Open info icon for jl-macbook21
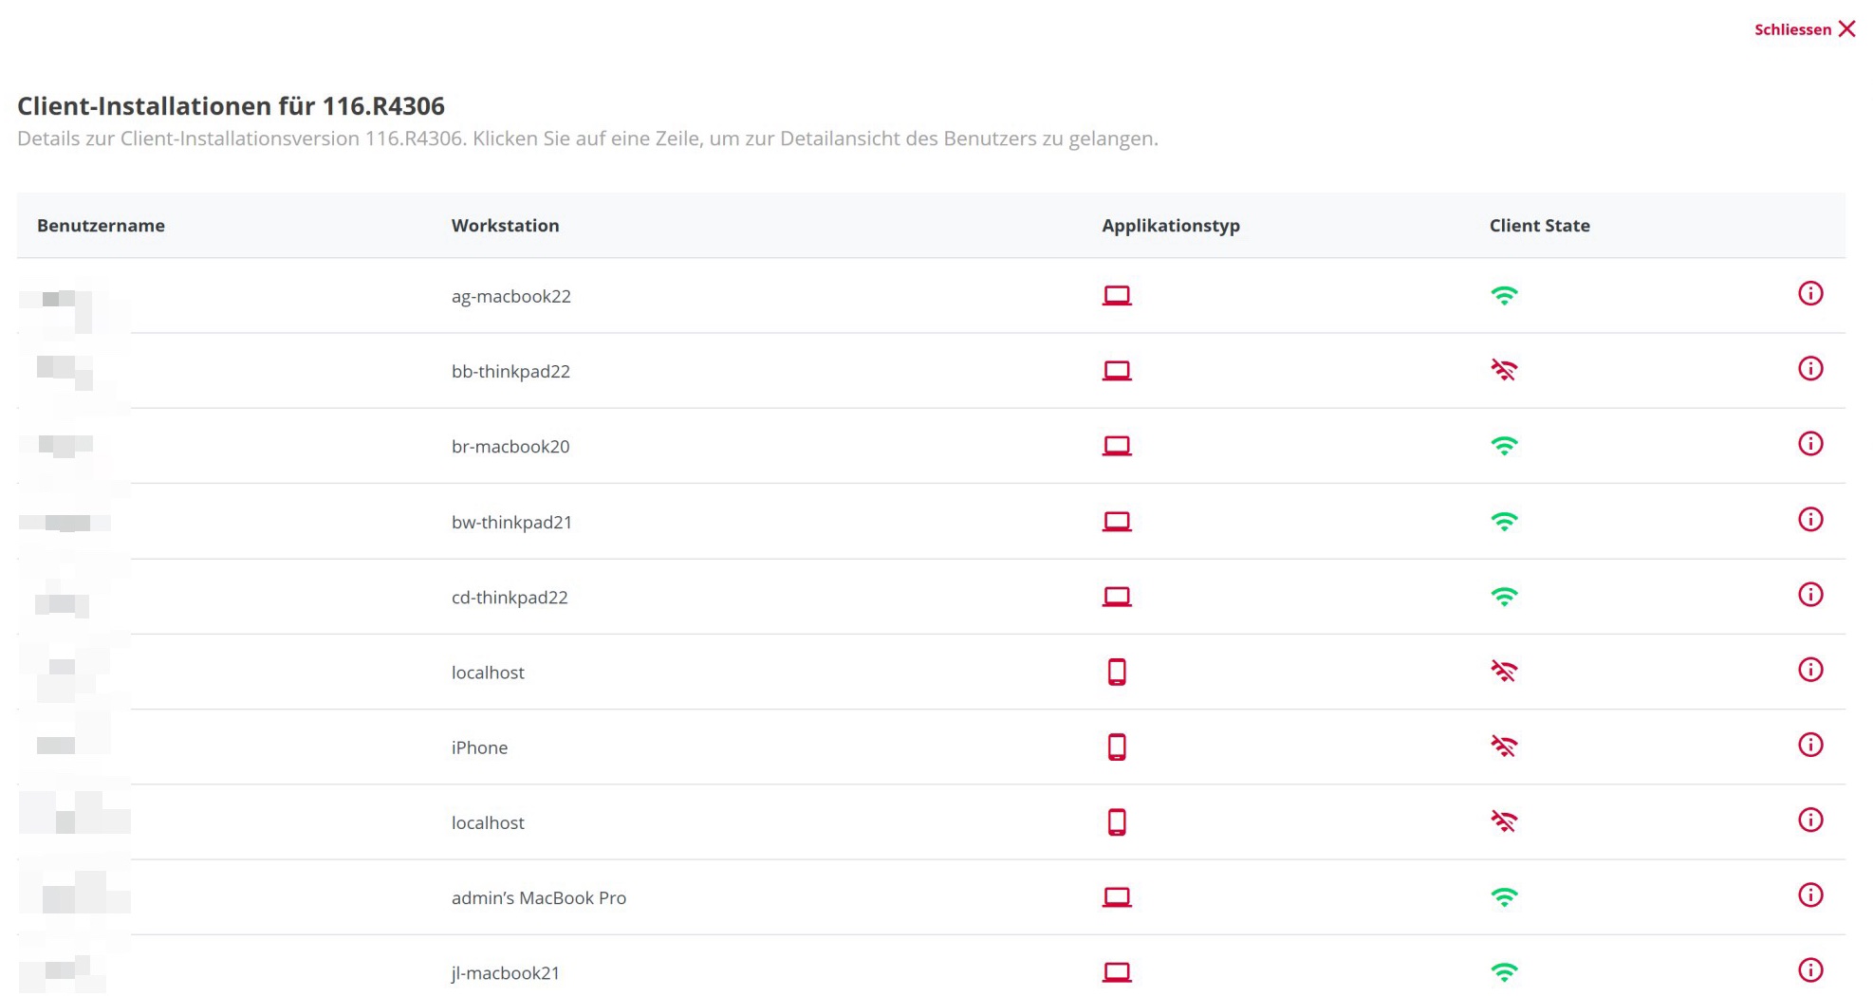1873x996 pixels. click(1809, 970)
